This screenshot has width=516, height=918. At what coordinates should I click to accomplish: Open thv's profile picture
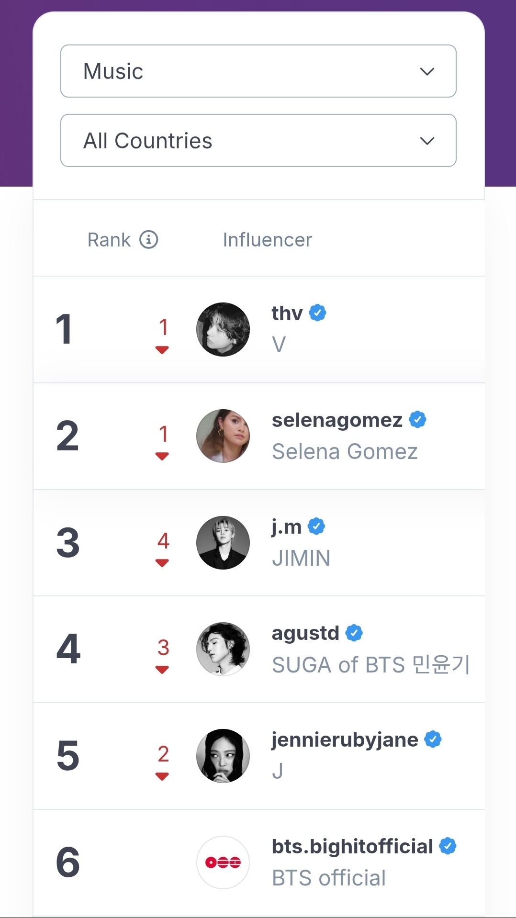coord(223,329)
